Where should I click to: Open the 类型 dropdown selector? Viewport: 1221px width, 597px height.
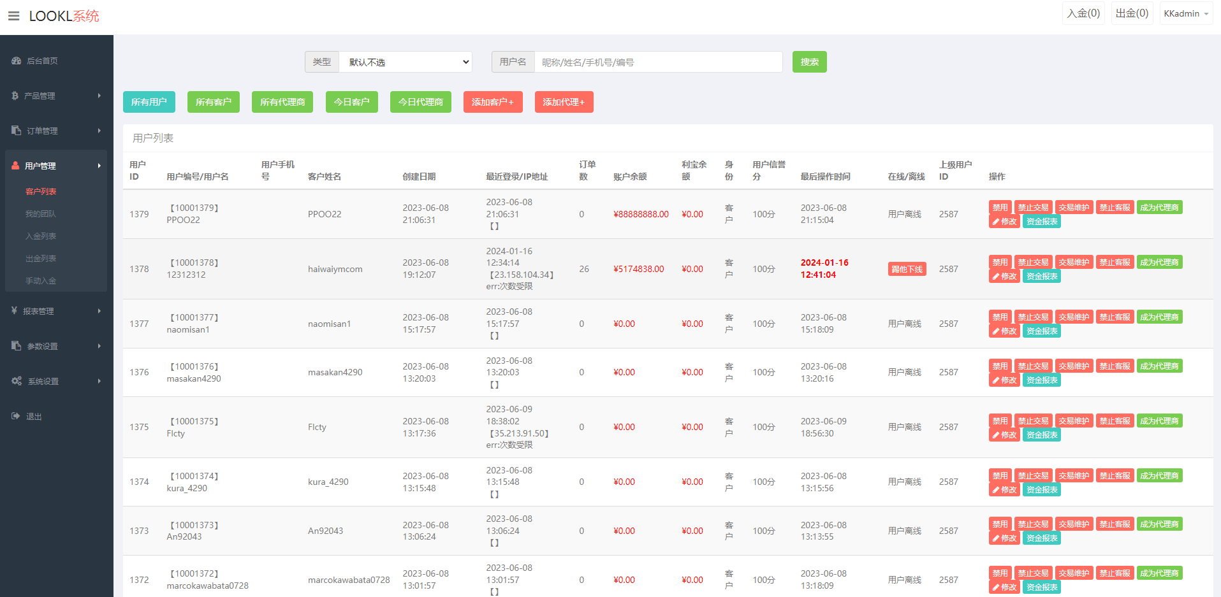pos(406,62)
